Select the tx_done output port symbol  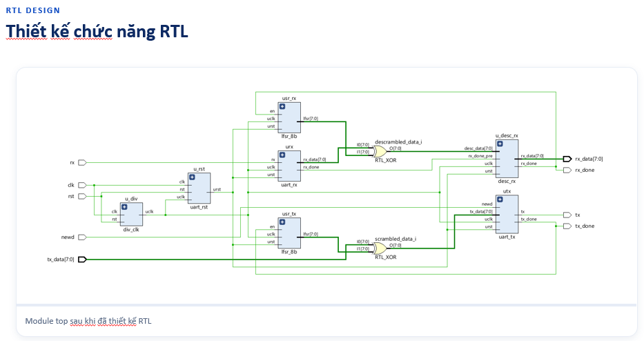coord(567,226)
